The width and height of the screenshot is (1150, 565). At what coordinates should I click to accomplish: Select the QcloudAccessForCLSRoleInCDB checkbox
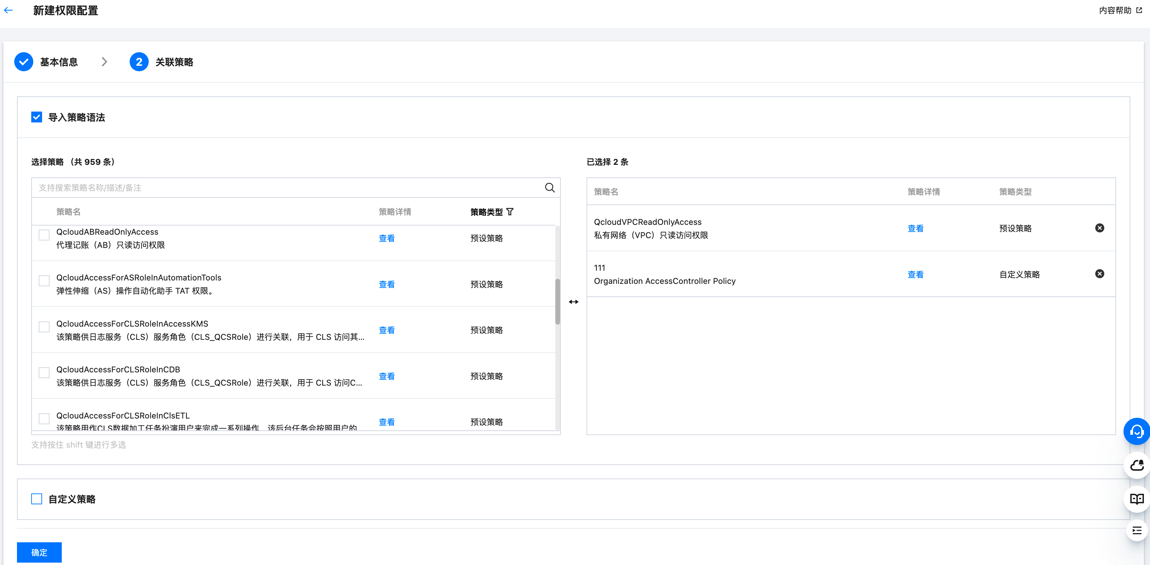point(44,373)
